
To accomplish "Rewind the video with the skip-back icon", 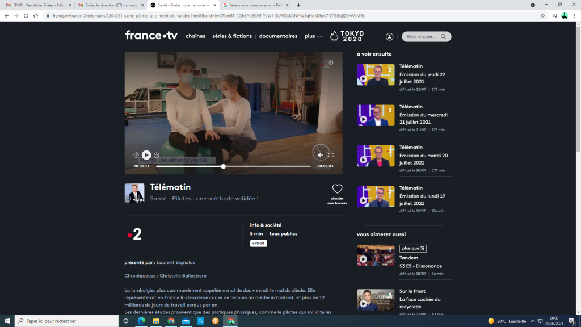I will (x=136, y=155).
